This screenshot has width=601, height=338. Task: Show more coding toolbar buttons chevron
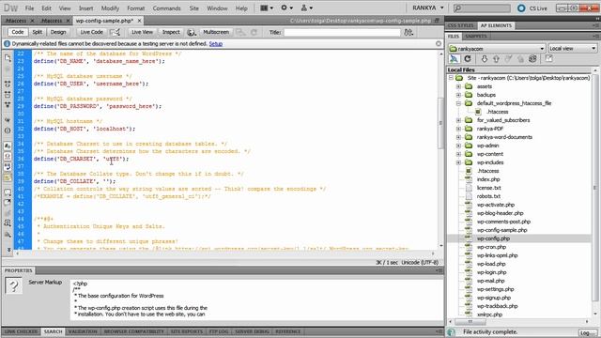8,250
